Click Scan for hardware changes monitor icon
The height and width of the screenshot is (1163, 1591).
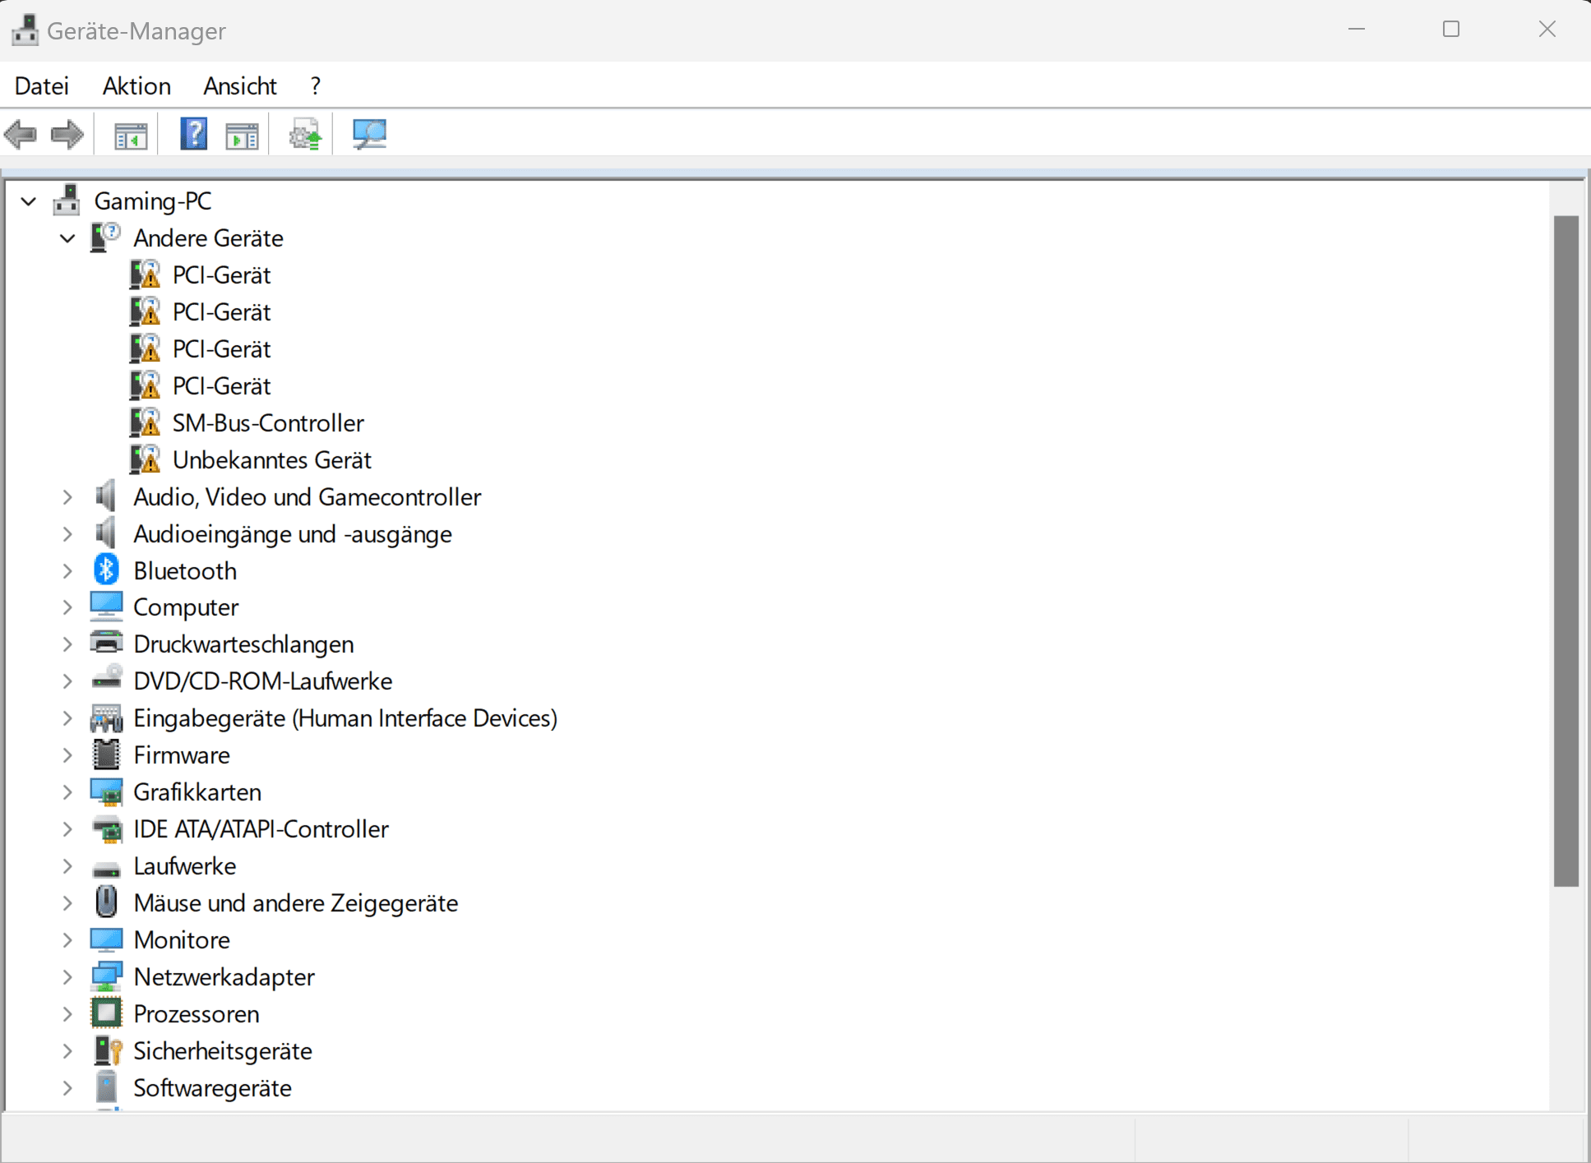coord(369,134)
